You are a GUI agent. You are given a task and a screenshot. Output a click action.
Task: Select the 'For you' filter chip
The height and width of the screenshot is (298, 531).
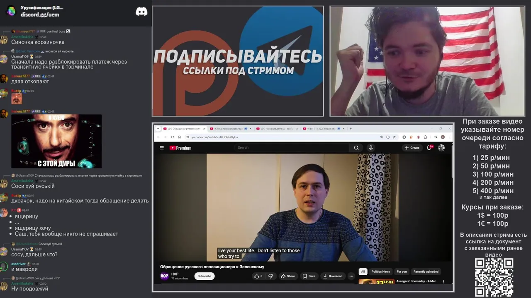pos(402,272)
